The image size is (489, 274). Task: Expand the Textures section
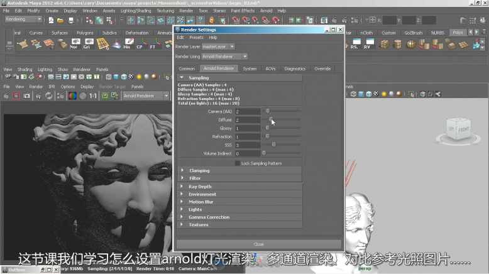pyautogui.click(x=182, y=224)
